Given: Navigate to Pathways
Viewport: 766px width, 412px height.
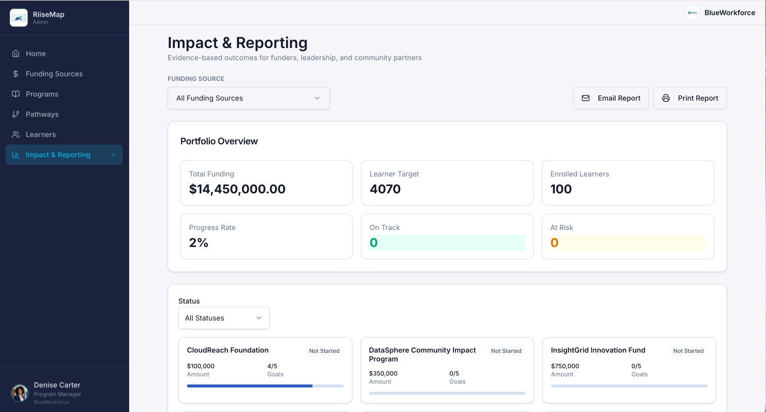Looking at the screenshot, I should pyautogui.click(x=64, y=114).
